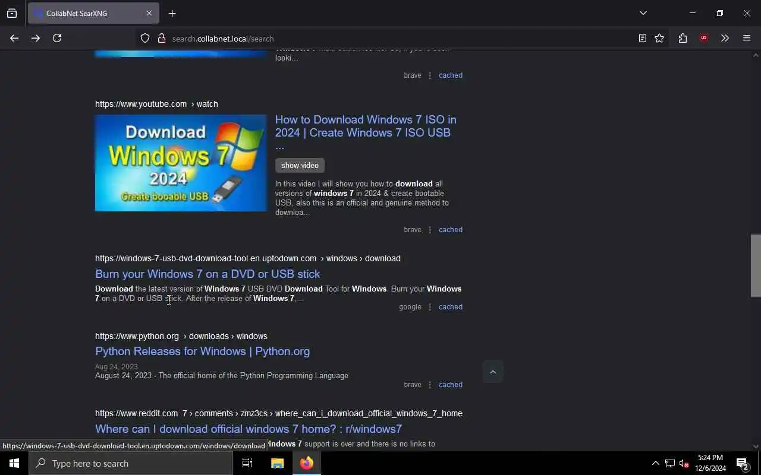Click the page vertical scrollbar thumb
This screenshot has width=761, height=475.
[756, 265]
